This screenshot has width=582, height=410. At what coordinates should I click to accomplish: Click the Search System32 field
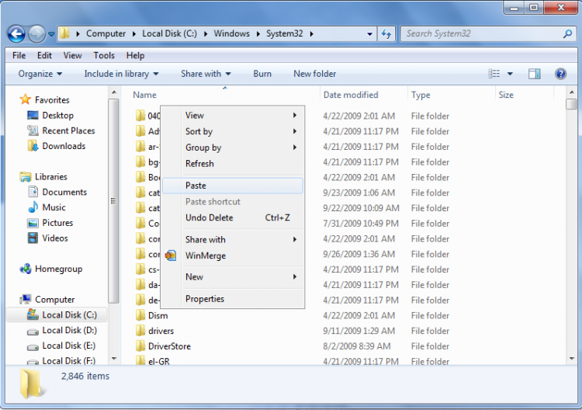click(x=489, y=34)
